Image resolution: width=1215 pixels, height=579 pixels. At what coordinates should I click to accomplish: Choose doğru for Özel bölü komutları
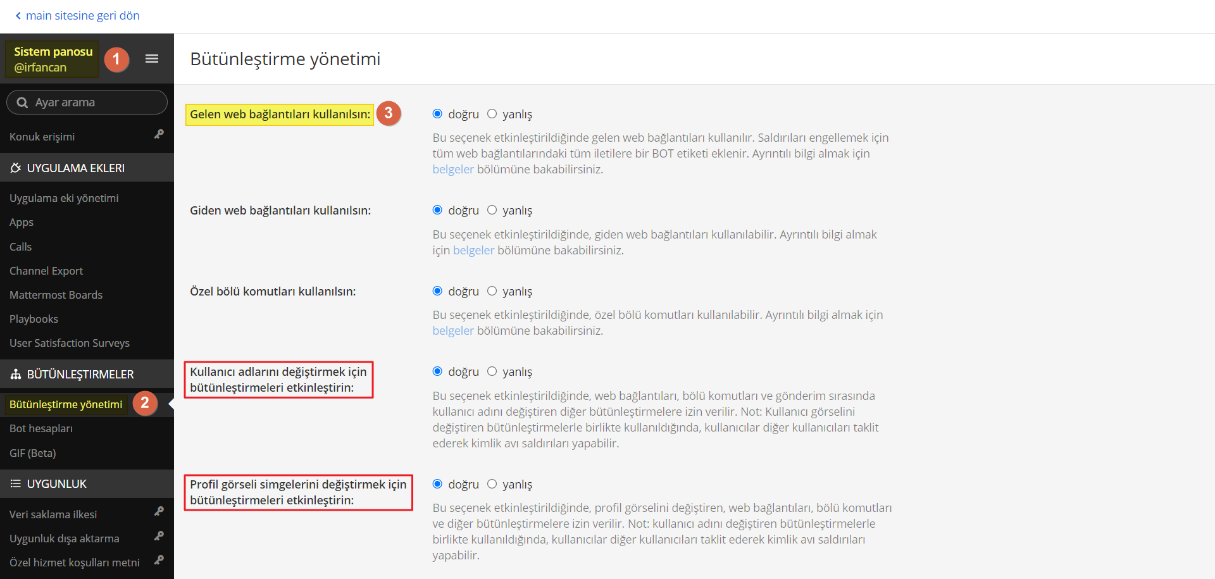pos(437,291)
